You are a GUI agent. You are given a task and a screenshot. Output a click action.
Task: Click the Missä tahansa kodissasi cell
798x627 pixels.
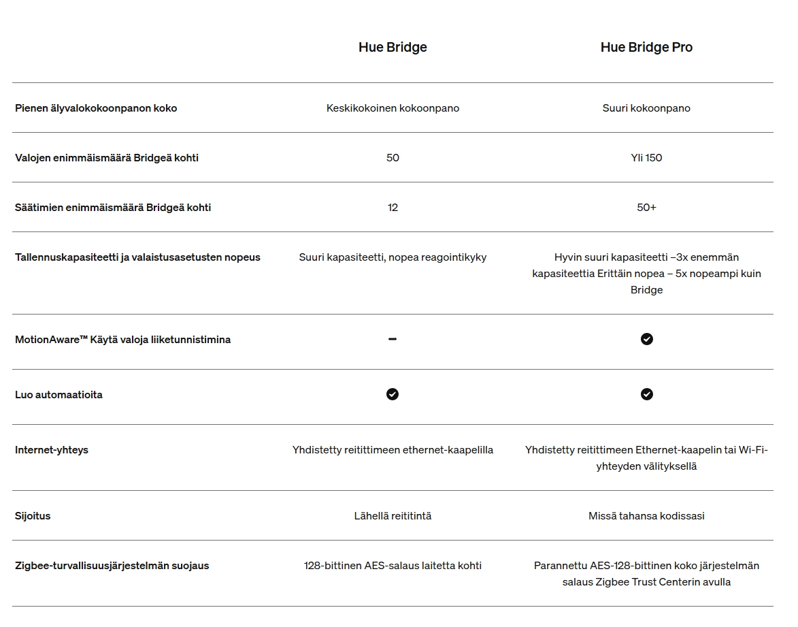(646, 516)
